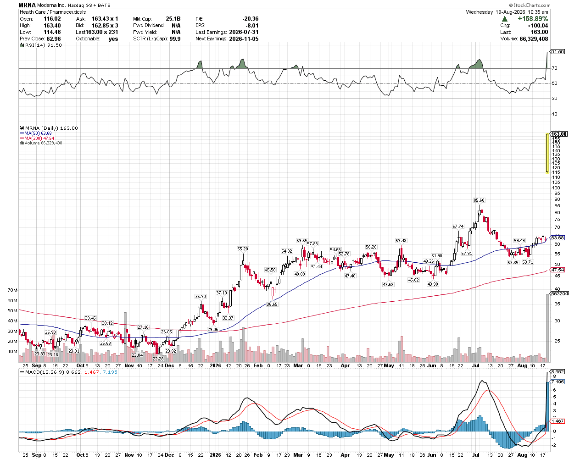569x459 pixels.
Task: Click the 85.60 peak price label
Action: (479, 200)
